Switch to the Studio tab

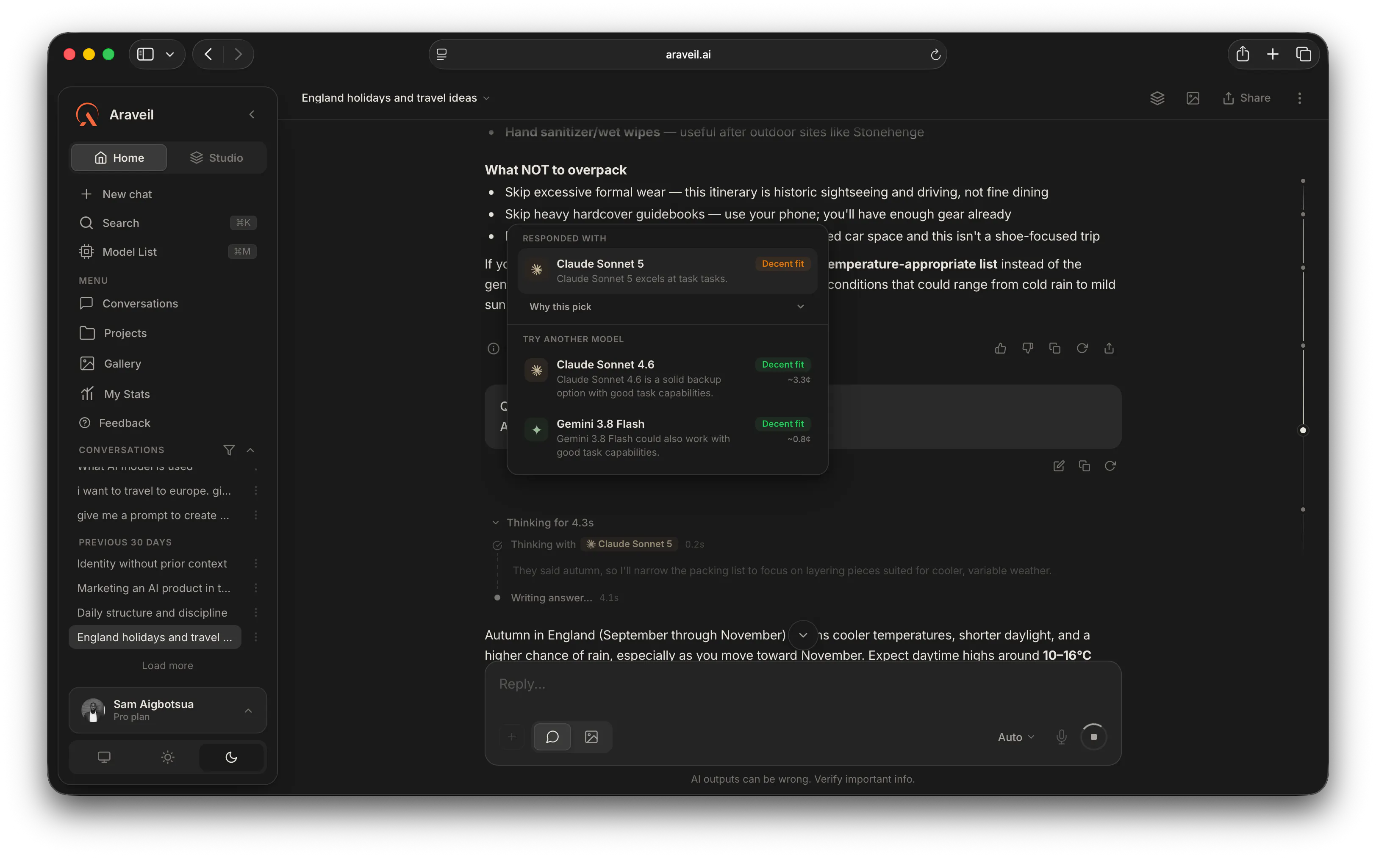coord(216,158)
